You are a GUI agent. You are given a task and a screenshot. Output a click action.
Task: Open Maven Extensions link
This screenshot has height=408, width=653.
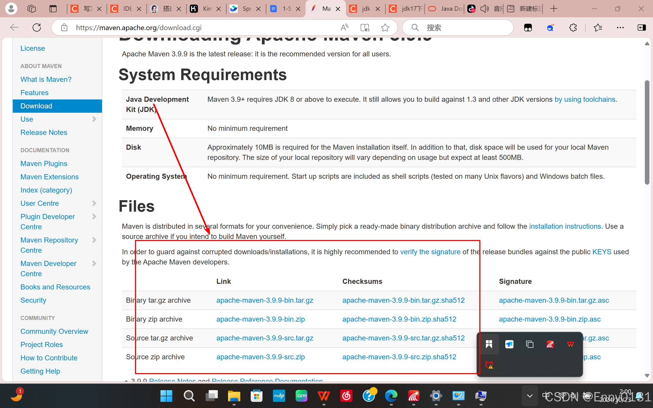coord(50,177)
